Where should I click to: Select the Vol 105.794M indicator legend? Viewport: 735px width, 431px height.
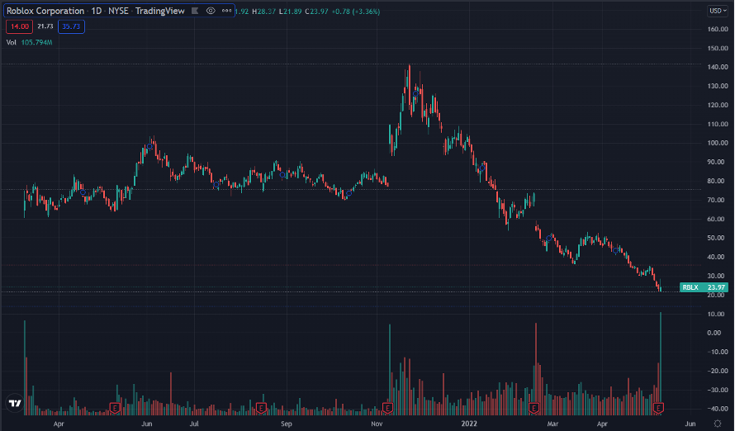[x=30, y=42]
